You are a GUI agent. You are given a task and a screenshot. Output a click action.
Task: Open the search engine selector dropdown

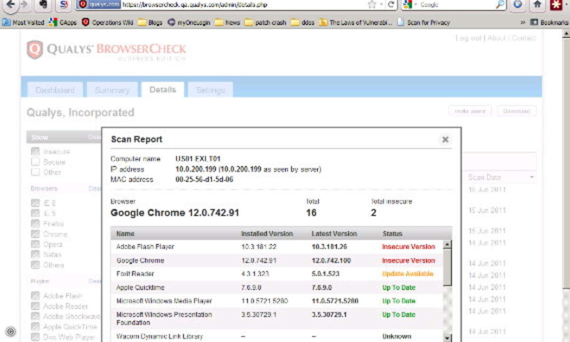pyautogui.click(x=415, y=5)
